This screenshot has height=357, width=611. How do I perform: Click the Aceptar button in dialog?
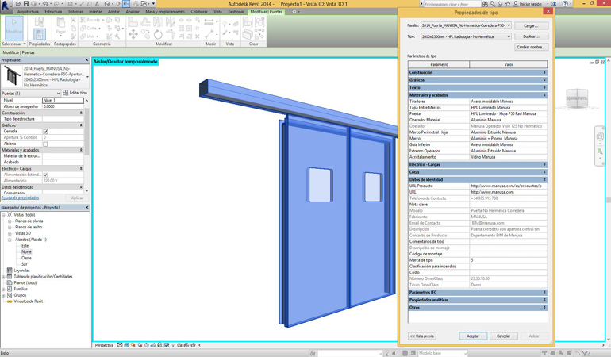pyautogui.click(x=473, y=336)
